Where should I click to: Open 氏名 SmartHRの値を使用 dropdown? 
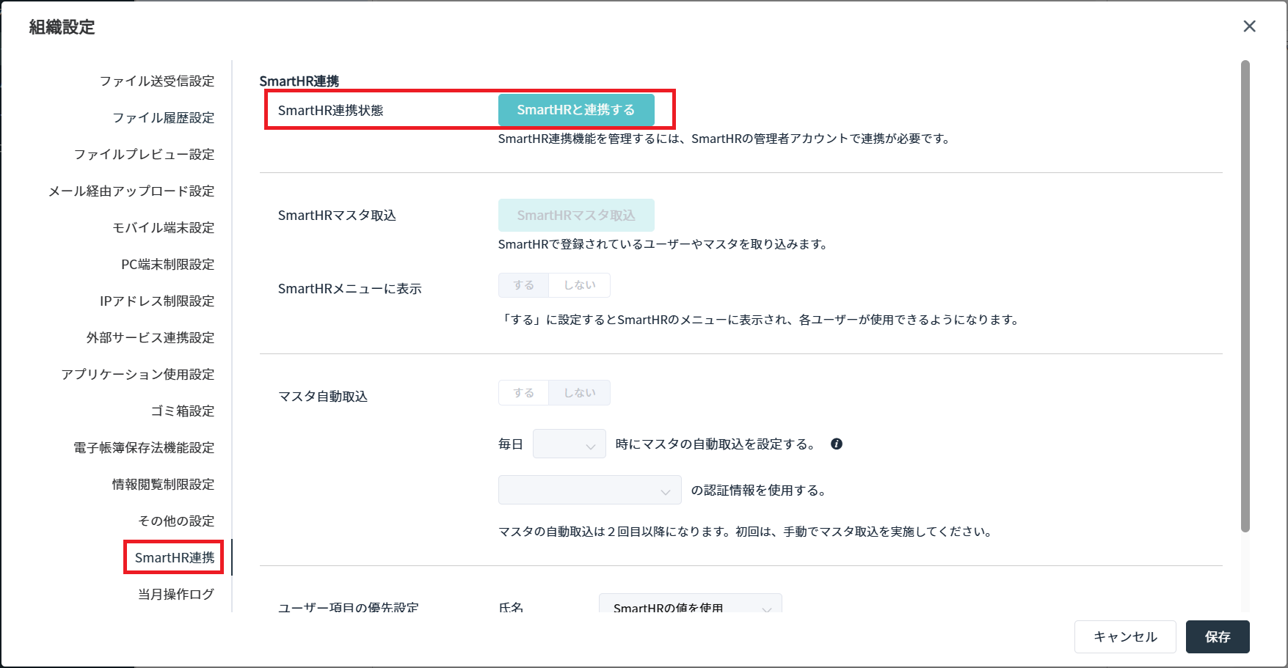[x=691, y=604]
